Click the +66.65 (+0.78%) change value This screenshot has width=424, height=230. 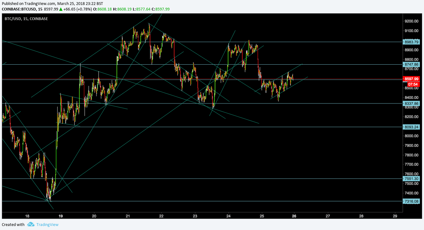coord(78,9)
